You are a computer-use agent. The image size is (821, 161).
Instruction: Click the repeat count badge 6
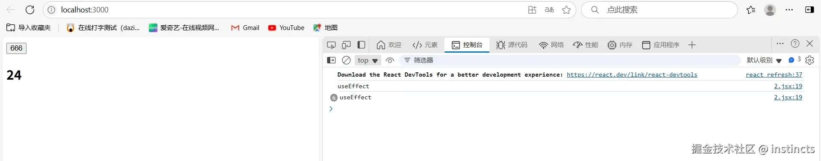(334, 98)
